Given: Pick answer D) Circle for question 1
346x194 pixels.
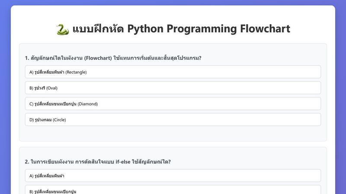Looking at the screenshot, I should click(173, 120).
